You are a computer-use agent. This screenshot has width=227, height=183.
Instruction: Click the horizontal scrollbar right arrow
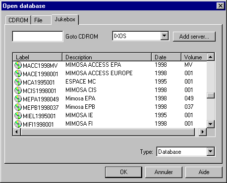click(x=203, y=132)
